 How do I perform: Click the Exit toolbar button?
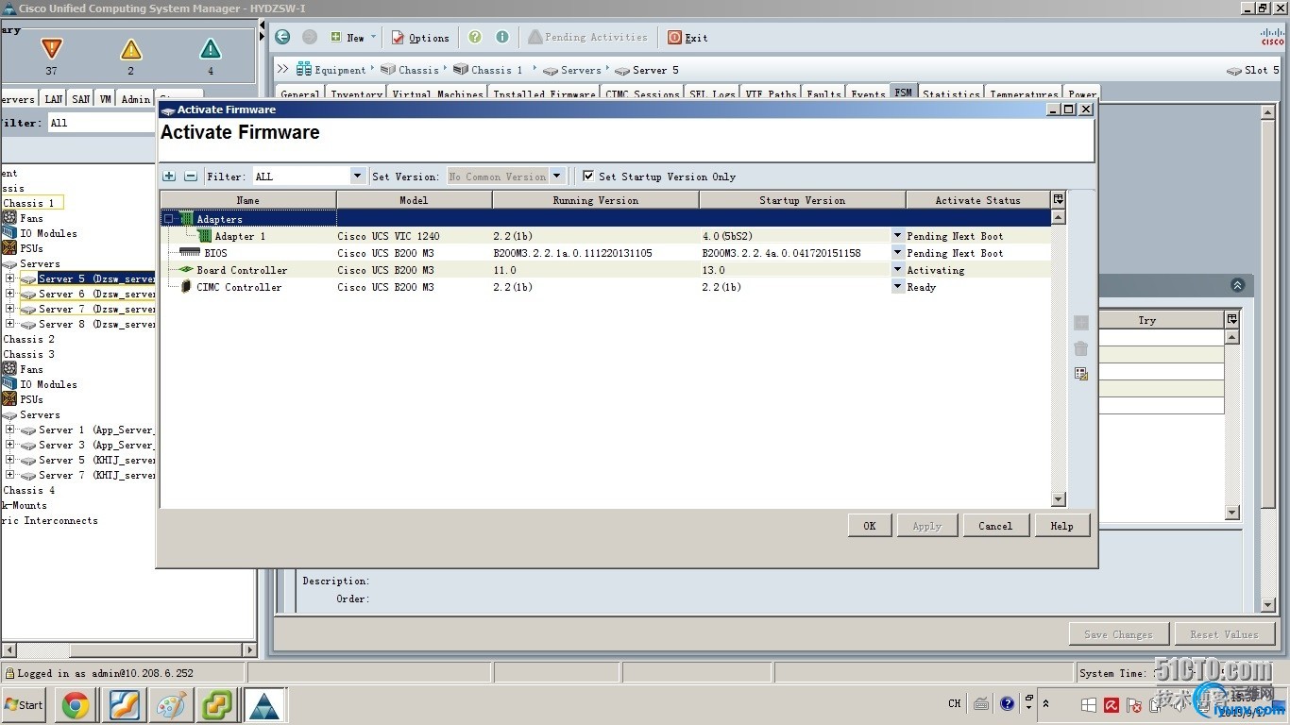[x=687, y=38]
